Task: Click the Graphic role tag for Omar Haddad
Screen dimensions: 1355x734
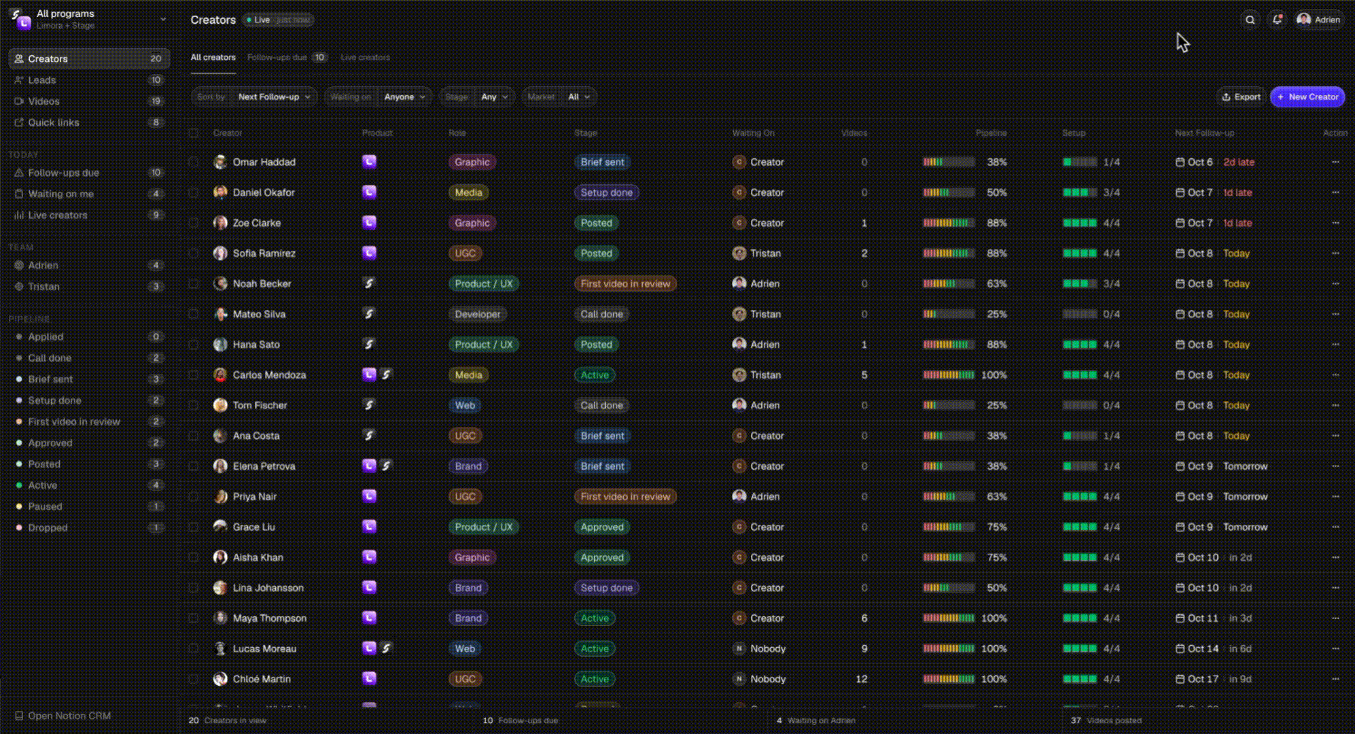Action: (x=472, y=162)
